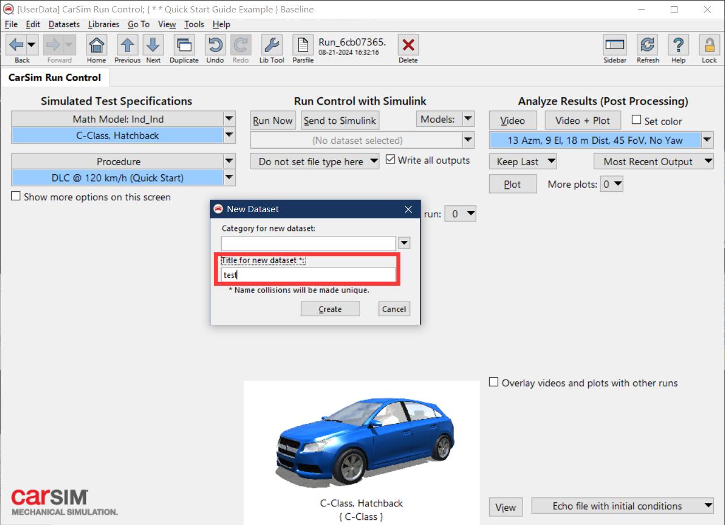Click the Forward arrow toolbar icon
The width and height of the screenshot is (725, 525).
pyautogui.click(x=53, y=45)
